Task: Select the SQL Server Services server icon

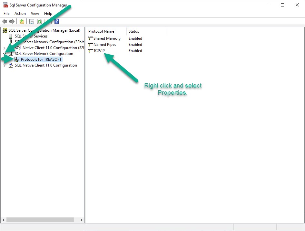Action: click(x=11, y=36)
